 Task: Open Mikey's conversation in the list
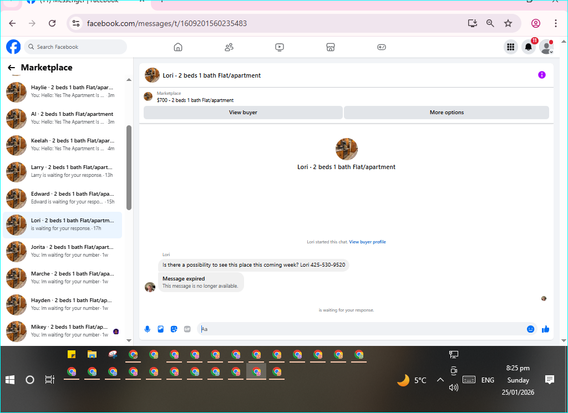[x=63, y=331]
